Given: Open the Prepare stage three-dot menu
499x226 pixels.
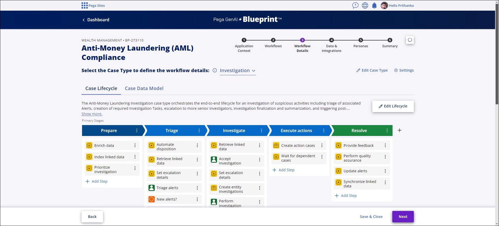Looking at the screenshot, I should pos(137,131).
